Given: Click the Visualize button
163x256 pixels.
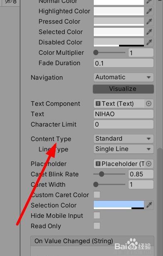Looking at the screenshot, I should (123, 89).
